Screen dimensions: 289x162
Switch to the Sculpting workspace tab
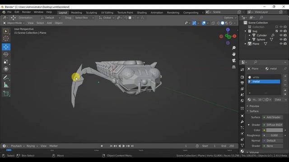[x=91, y=13]
